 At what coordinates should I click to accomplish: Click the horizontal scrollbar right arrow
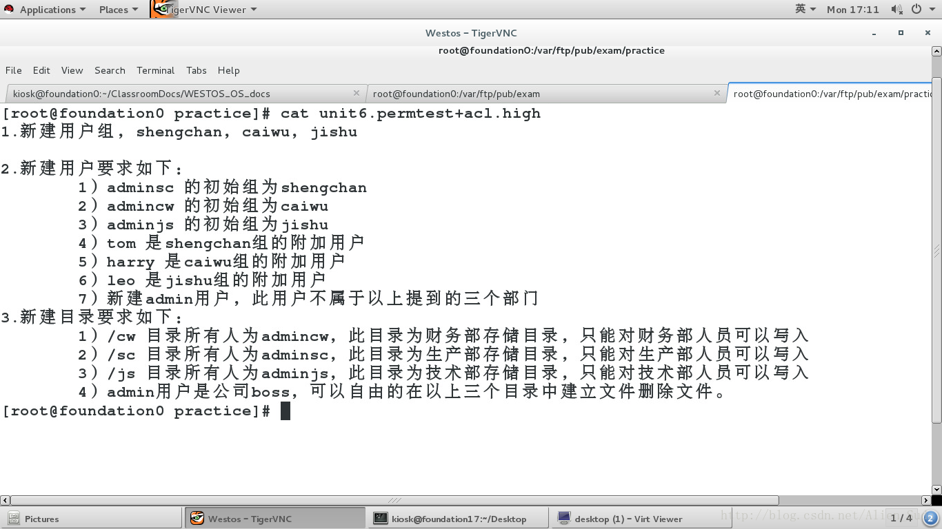coord(926,501)
